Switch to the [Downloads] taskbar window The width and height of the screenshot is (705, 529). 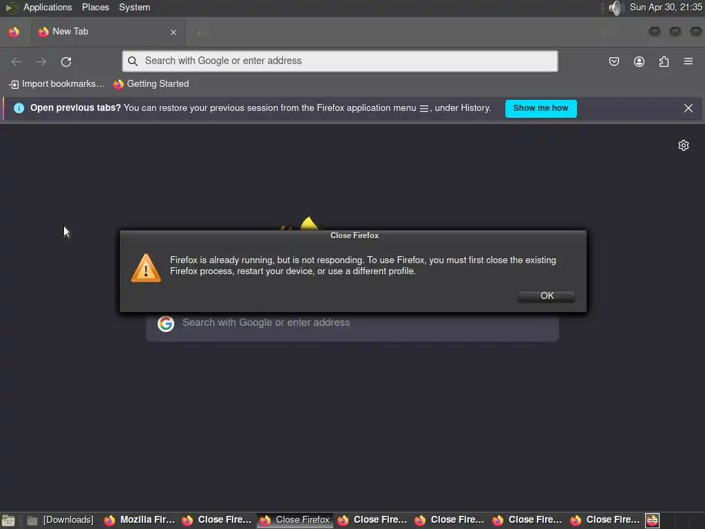pos(61,521)
